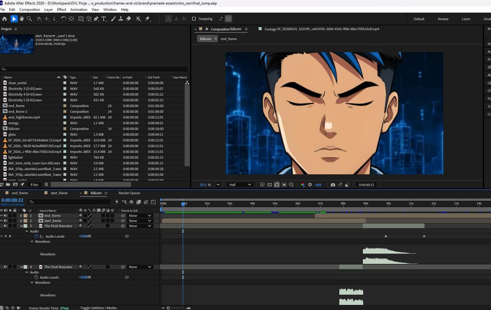Open the magnification ratio dropdown

218,185
